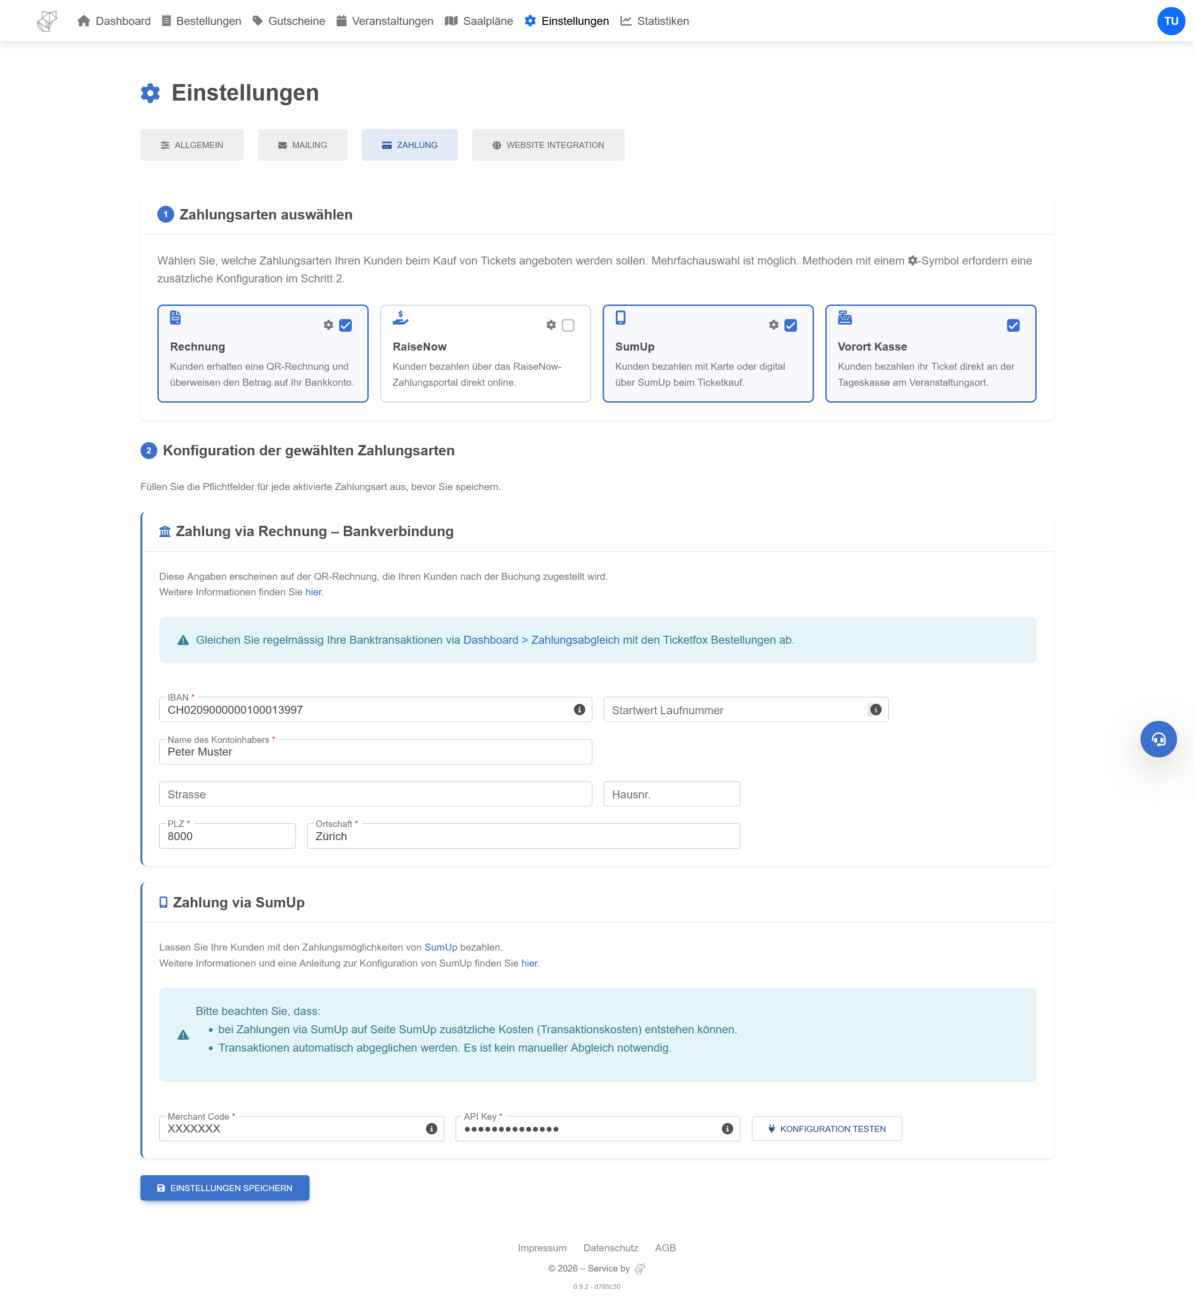Viewport: 1194px width, 1303px height.
Task: Toggle the Rechnung payment checkbox
Action: (x=346, y=325)
